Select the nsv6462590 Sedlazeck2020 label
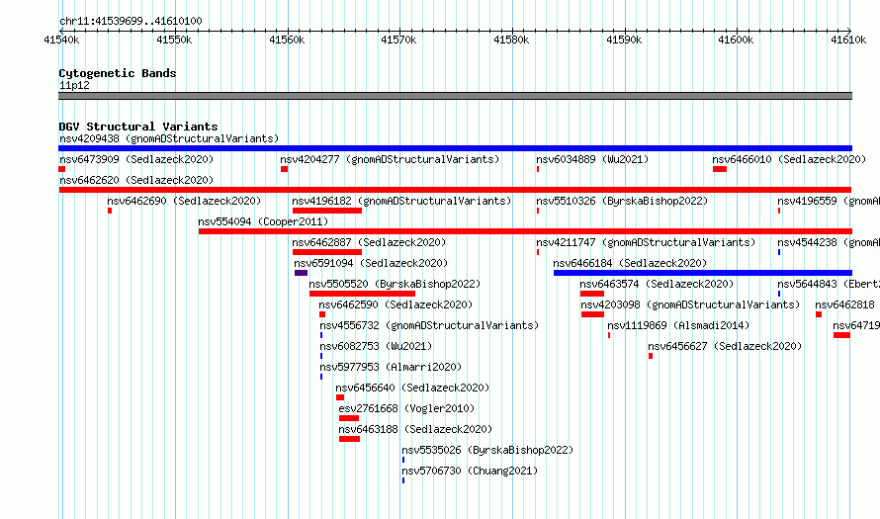The image size is (880, 519). [396, 304]
